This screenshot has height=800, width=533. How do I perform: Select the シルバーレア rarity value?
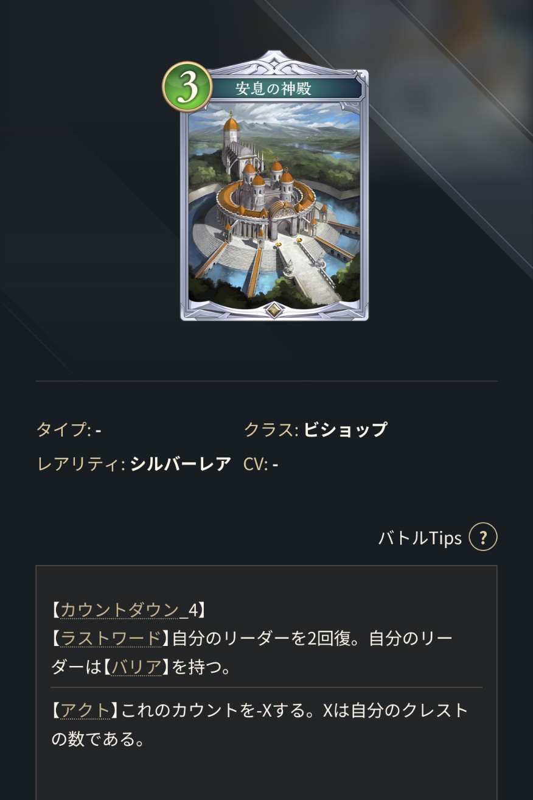181,464
